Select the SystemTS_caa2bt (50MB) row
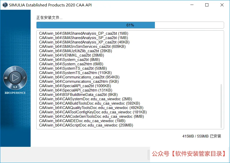Viewport: 230px width, 163px height. 73,68
